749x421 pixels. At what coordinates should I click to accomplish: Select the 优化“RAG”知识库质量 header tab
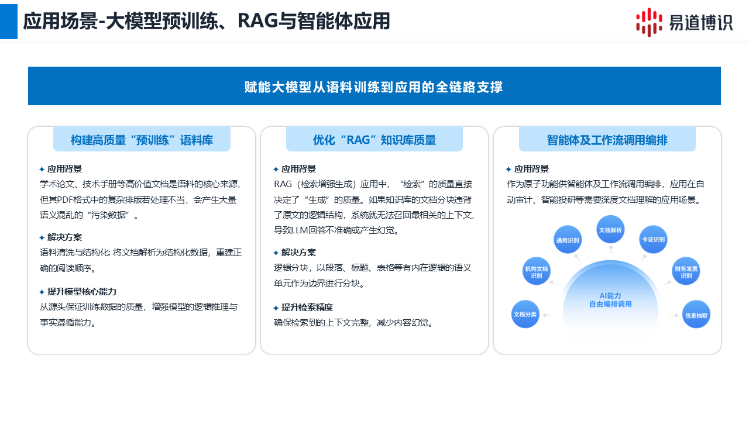pos(374,140)
